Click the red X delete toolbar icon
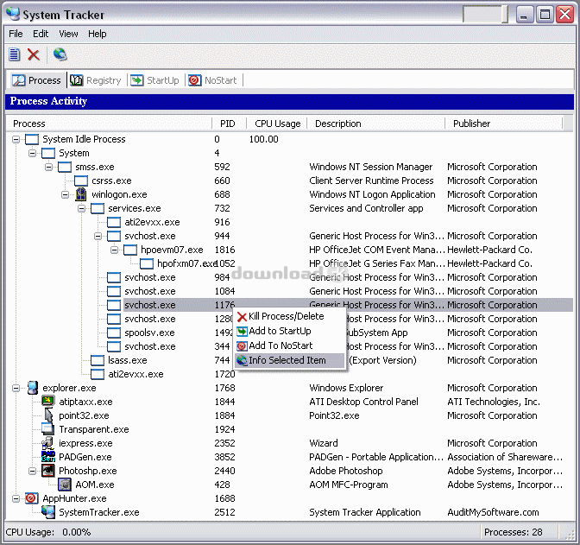Screen dimensions: 580x545 34,54
